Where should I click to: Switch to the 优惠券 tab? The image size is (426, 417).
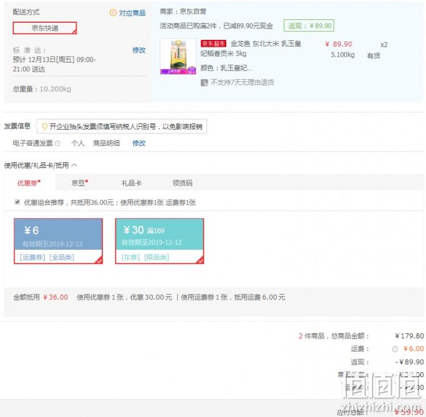click(x=29, y=183)
